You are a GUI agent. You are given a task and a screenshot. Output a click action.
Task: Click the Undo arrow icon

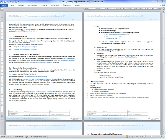coord(9,2)
